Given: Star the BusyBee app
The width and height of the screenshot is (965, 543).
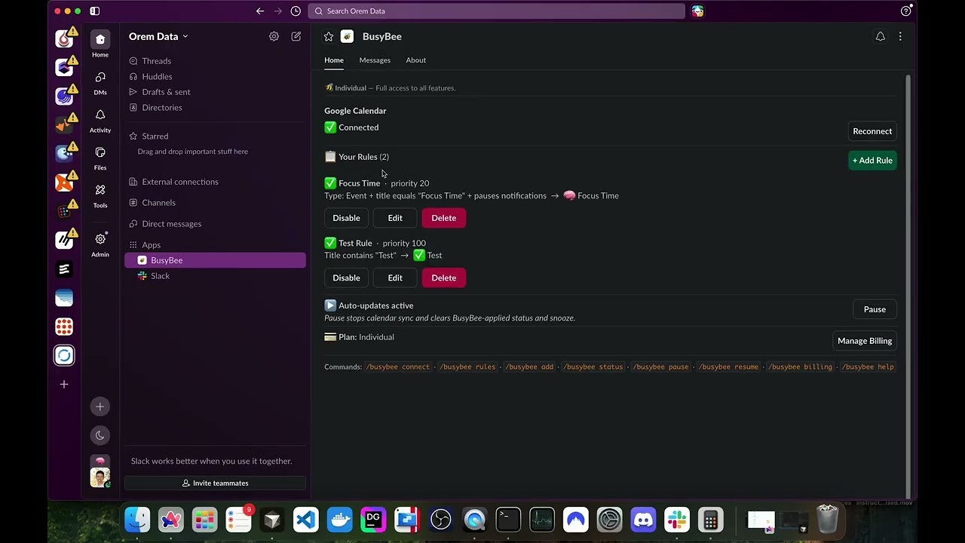Looking at the screenshot, I should pos(329,36).
